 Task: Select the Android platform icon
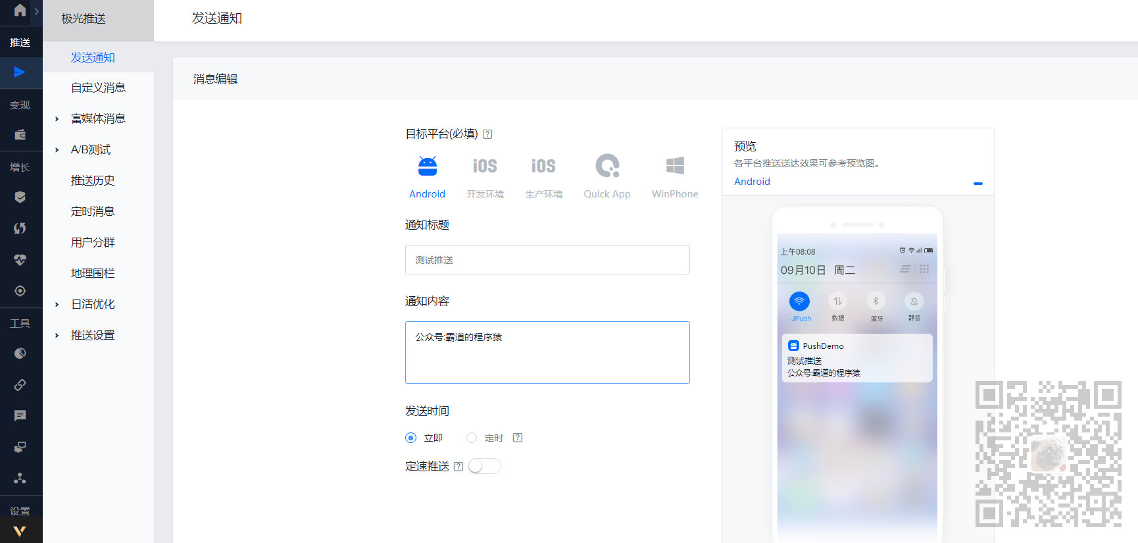pos(428,166)
